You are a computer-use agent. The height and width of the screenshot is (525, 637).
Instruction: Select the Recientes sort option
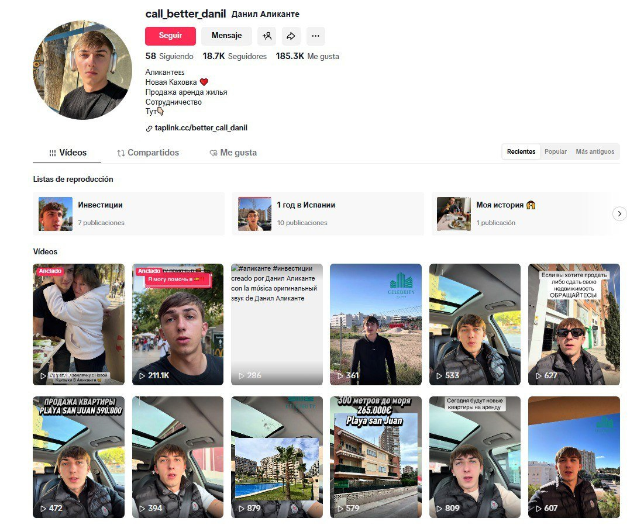point(521,151)
